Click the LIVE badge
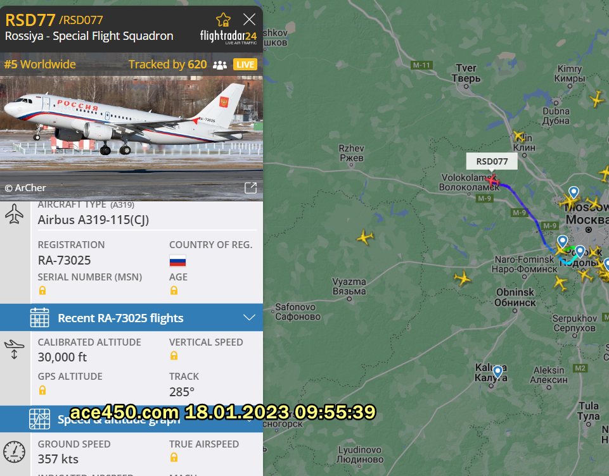 [245, 65]
